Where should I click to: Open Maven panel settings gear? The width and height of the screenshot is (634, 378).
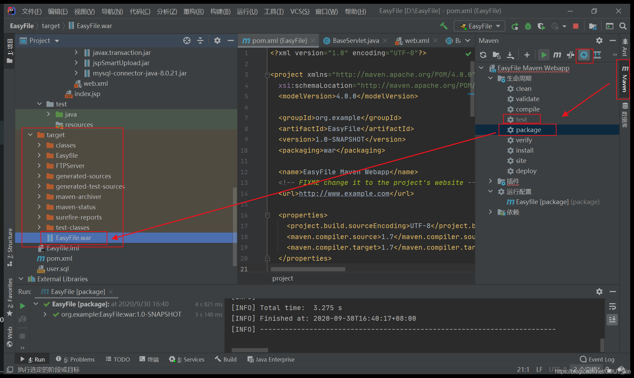pos(599,40)
